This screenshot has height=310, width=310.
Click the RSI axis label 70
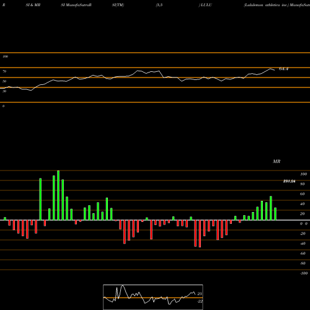pyautogui.click(x=4, y=71)
